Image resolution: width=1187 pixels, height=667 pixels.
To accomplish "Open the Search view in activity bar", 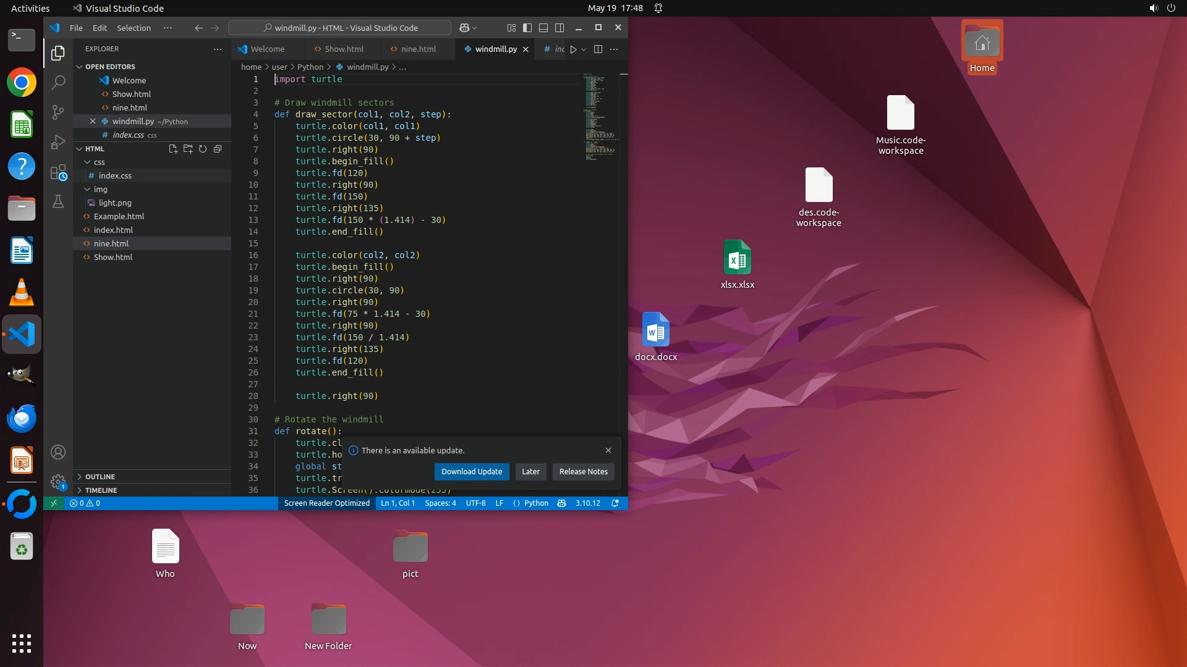I will (58, 82).
